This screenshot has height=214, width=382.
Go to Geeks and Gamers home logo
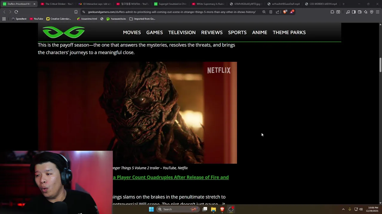click(x=64, y=32)
